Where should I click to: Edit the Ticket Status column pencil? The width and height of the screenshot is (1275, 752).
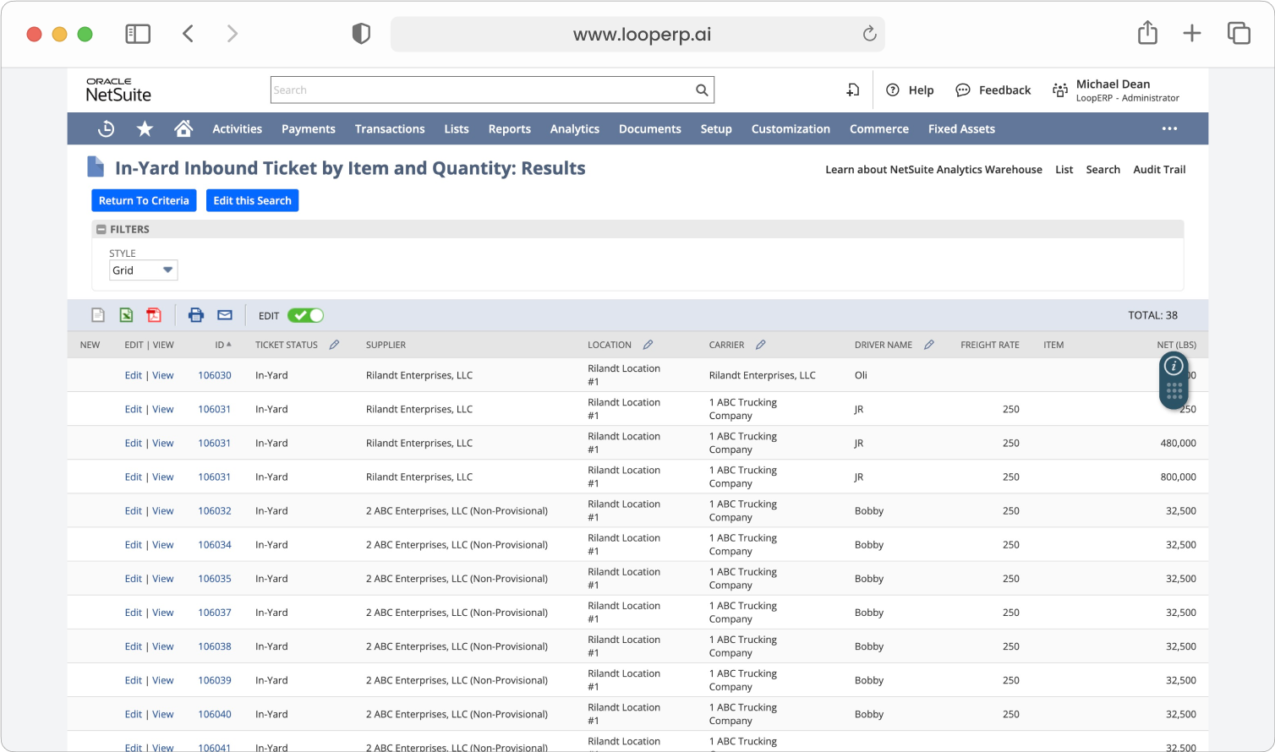[x=334, y=345]
